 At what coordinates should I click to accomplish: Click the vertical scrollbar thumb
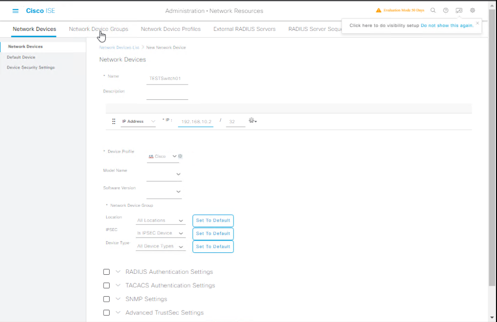[492, 148]
